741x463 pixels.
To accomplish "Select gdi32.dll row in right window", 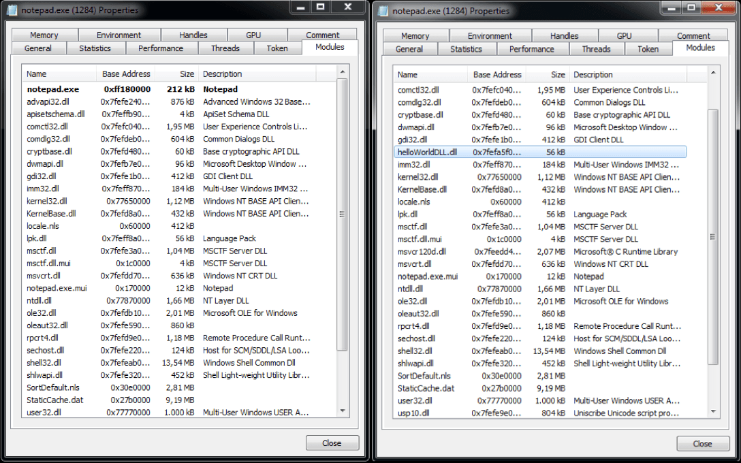I will pos(540,140).
